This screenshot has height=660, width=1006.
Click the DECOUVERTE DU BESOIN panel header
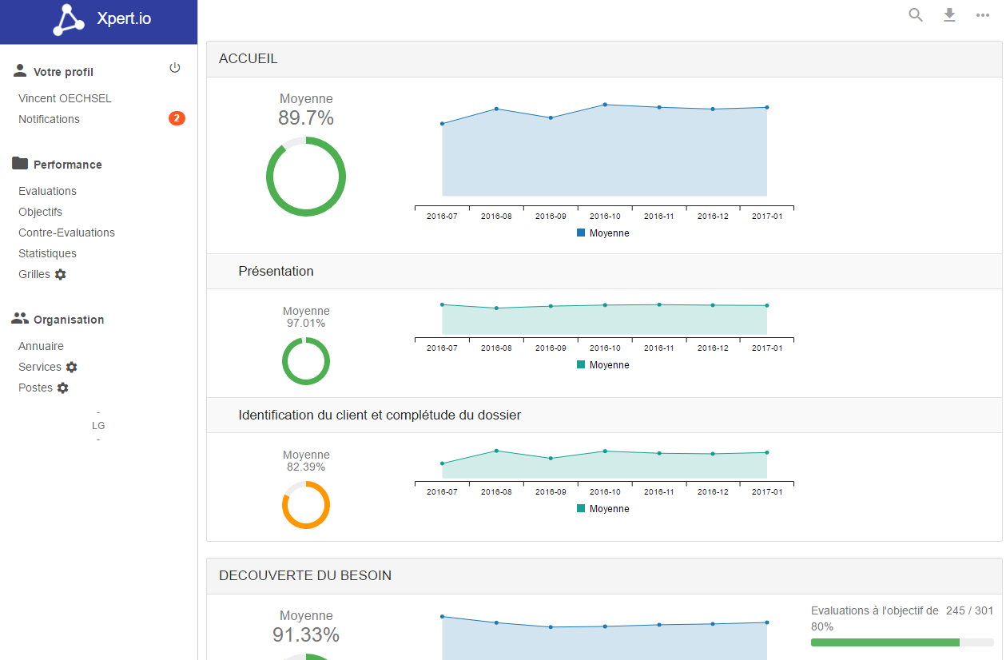604,576
